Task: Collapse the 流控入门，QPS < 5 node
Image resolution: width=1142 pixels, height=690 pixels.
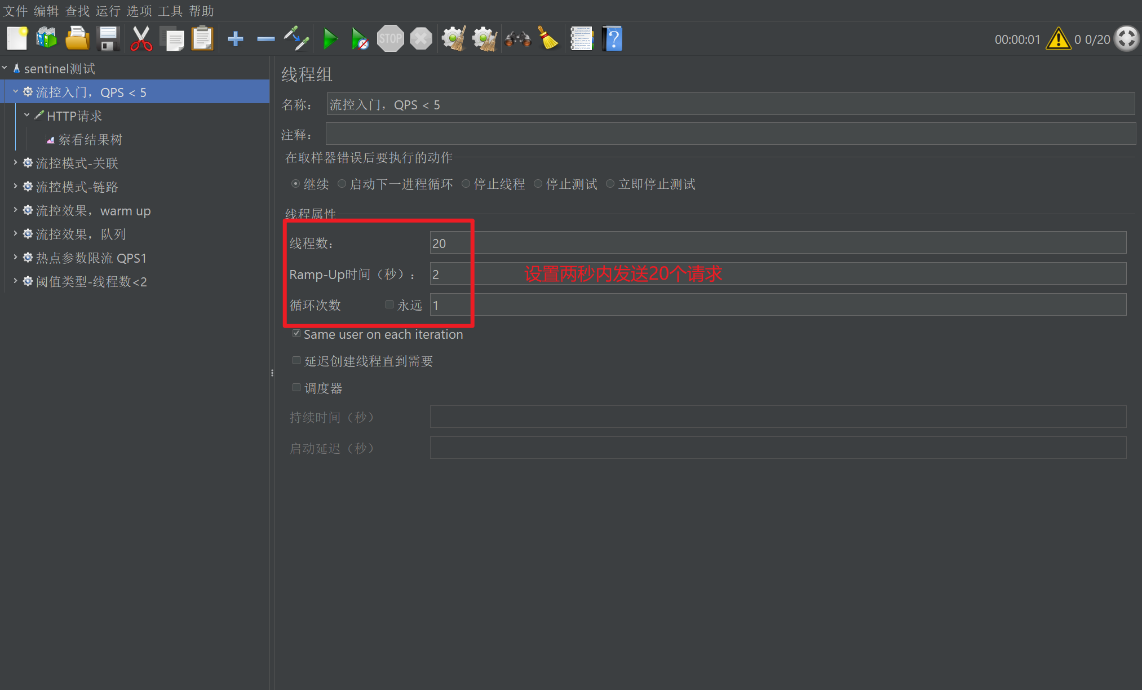Action: point(16,91)
